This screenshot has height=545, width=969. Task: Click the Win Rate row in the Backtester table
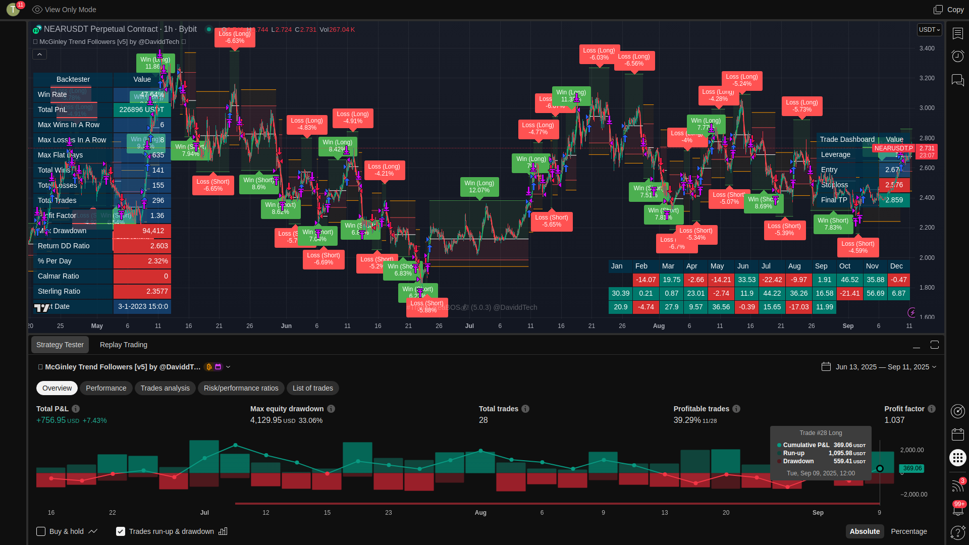point(102,94)
